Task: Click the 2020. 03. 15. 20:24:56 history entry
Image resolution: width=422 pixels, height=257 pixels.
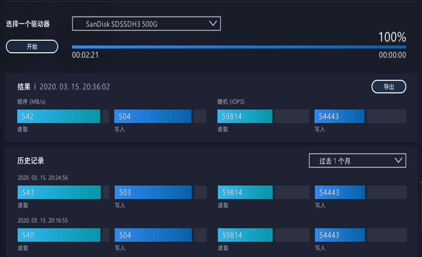Action: pyautogui.click(x=43, y=178)
